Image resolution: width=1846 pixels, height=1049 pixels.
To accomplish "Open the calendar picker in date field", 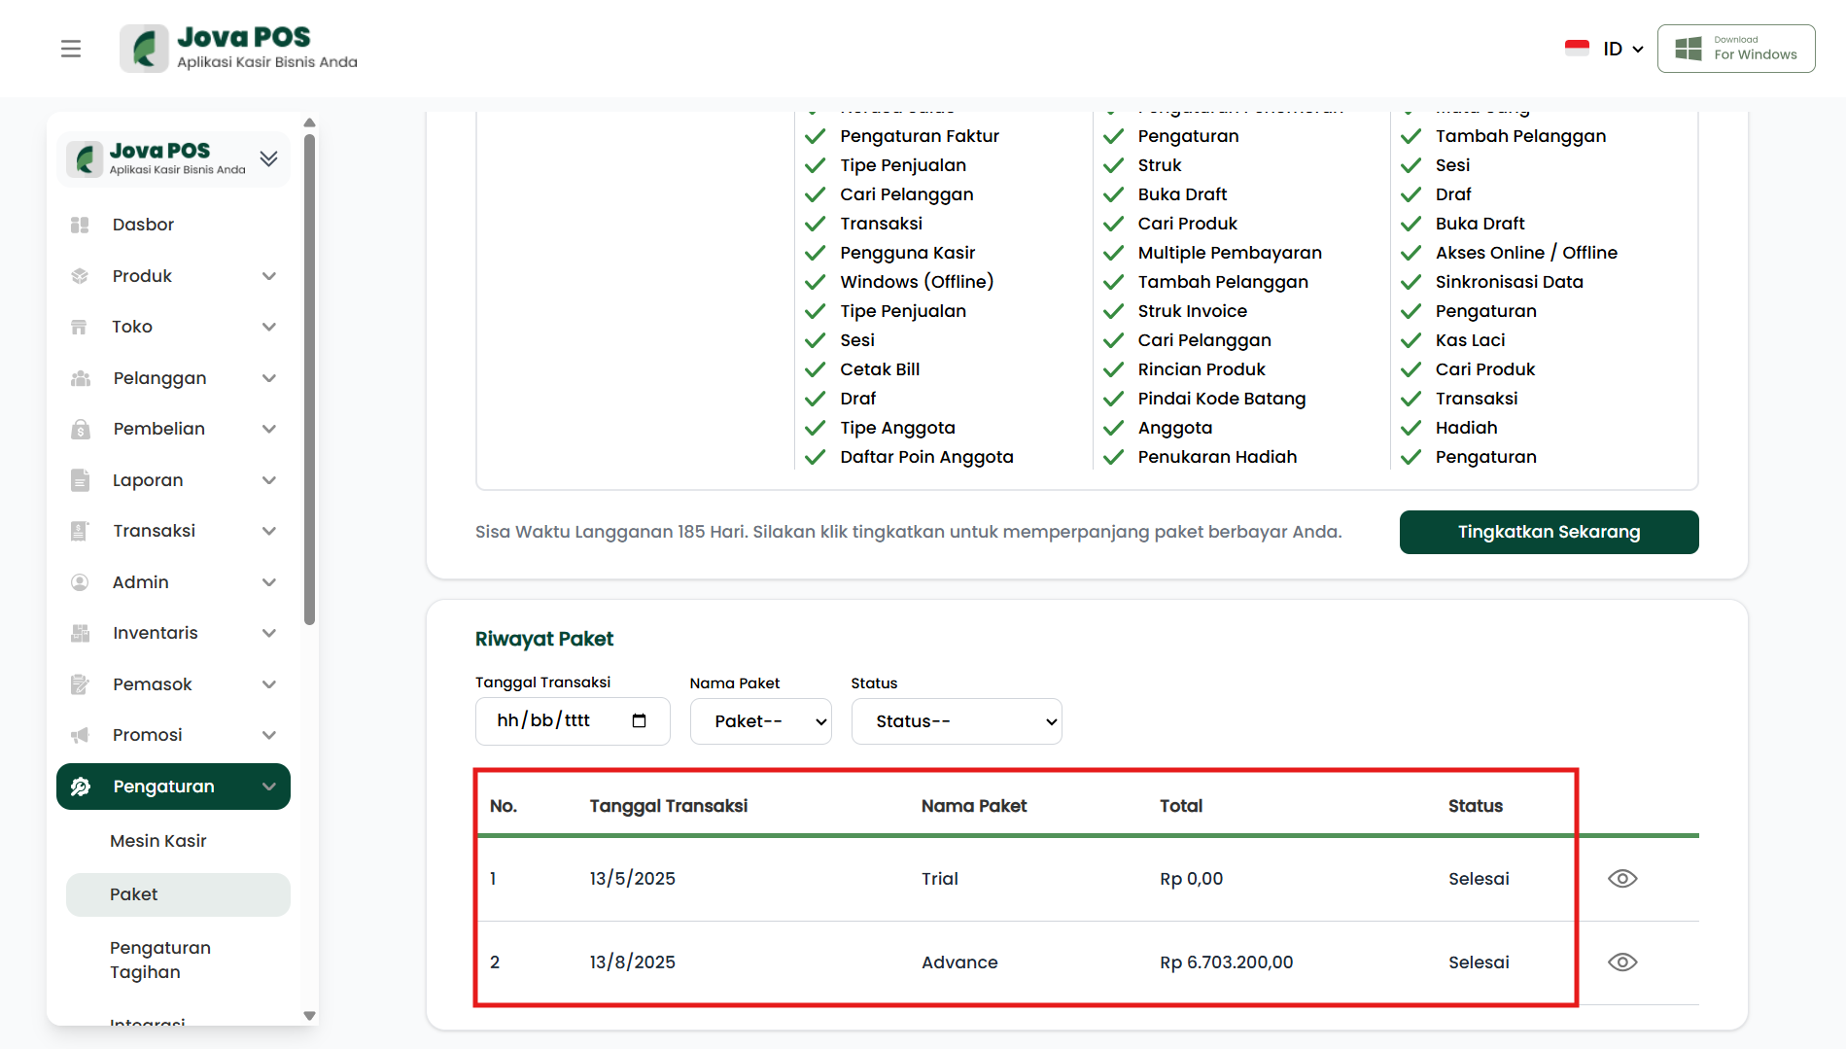I will click(639, 720).
